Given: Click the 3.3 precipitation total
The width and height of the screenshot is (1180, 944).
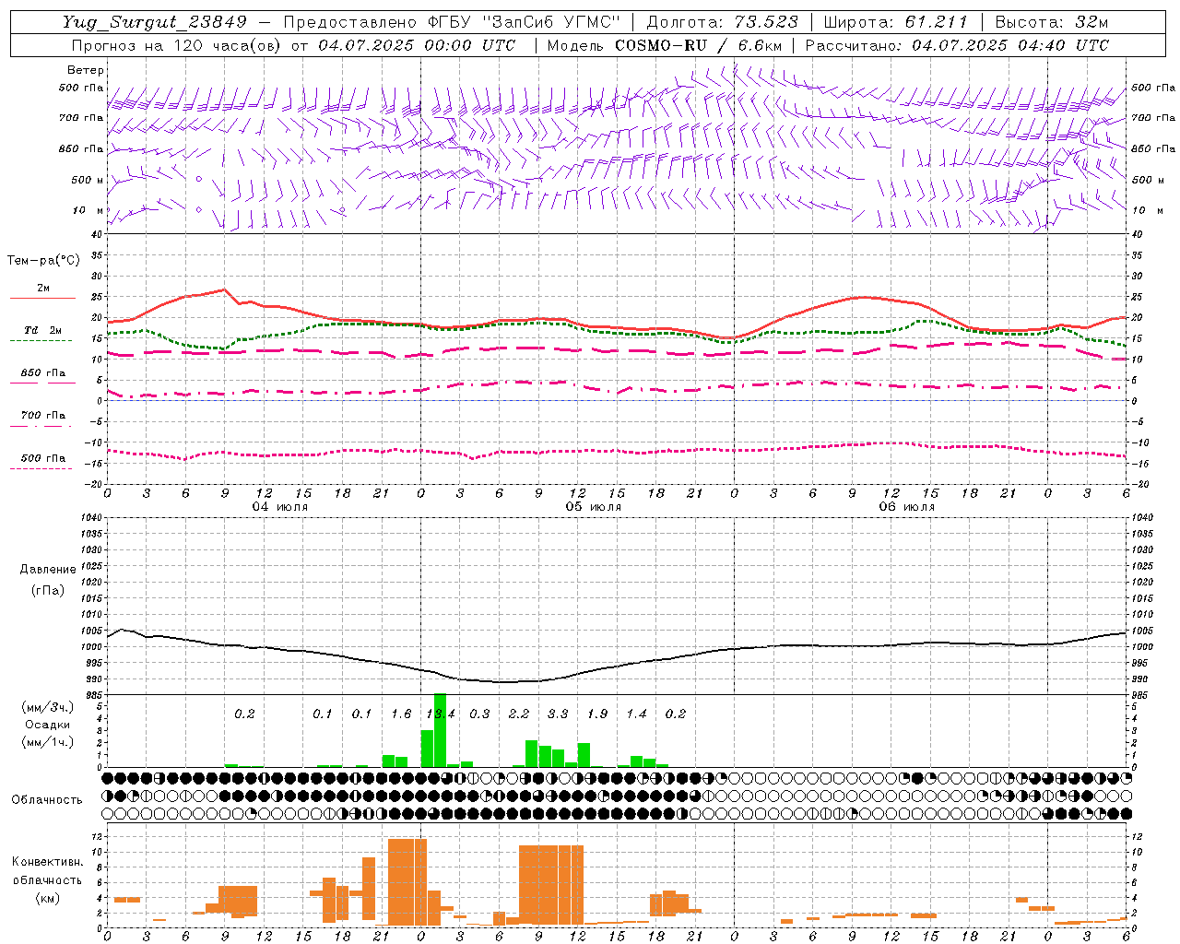Looking at the screenshot, I should (x=558, y=714).
